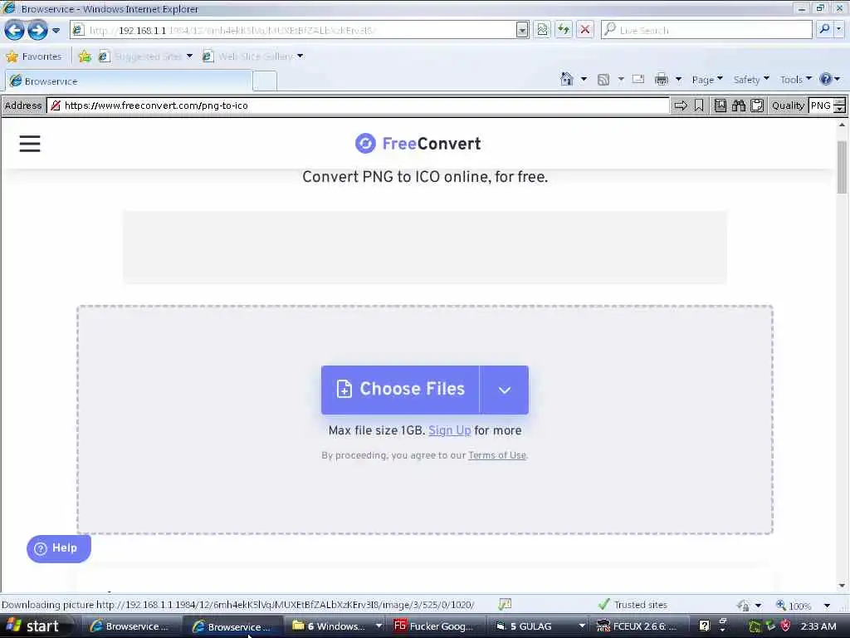The height and width of the screenshot is (638, 850).
Task: Click the Browservice bookmarks book icon
Action: coord(721,106)
